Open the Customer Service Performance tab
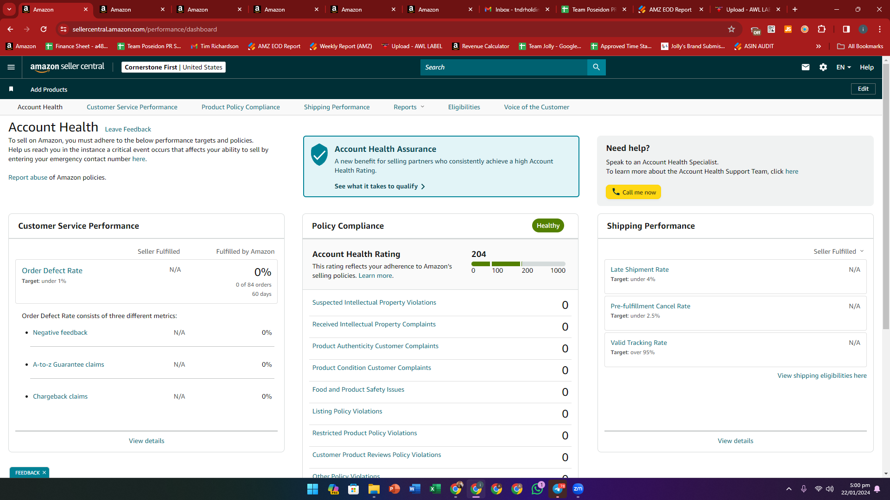Viewport: 890px width, 500px height. pos(132,107)
